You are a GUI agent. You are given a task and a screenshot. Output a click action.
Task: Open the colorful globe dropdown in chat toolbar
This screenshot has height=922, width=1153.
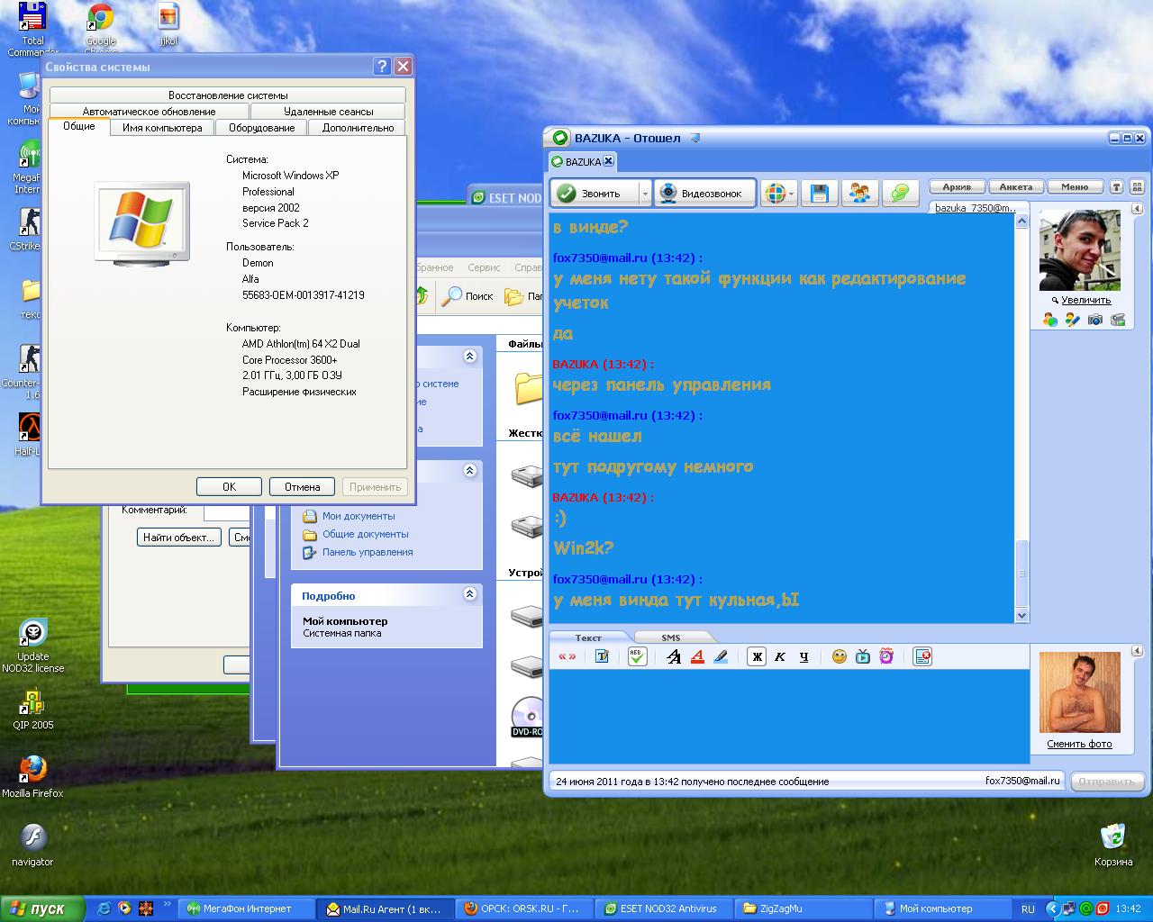(779, 194)
